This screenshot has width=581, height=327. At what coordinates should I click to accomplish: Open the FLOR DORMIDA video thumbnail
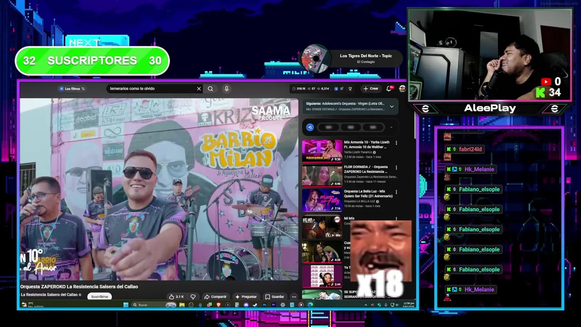pyautogui.click(x=322, y=175)
